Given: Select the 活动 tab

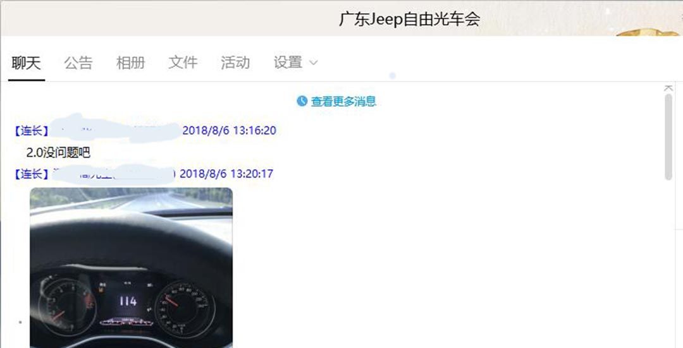Looking at the screenshot, I should pyautogui.click(x=235, y=63).
